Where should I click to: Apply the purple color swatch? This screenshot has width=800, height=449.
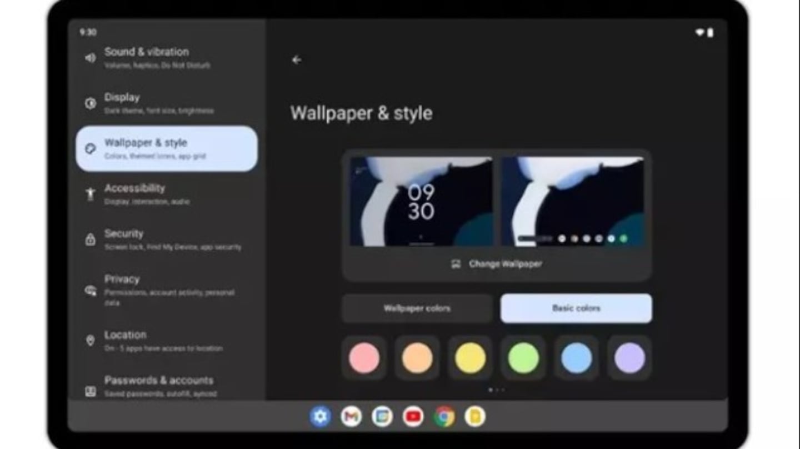click(629, 358)
